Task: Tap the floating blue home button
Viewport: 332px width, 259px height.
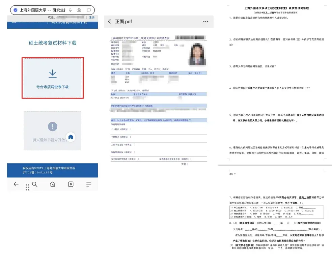Action: tap(71, 137)
